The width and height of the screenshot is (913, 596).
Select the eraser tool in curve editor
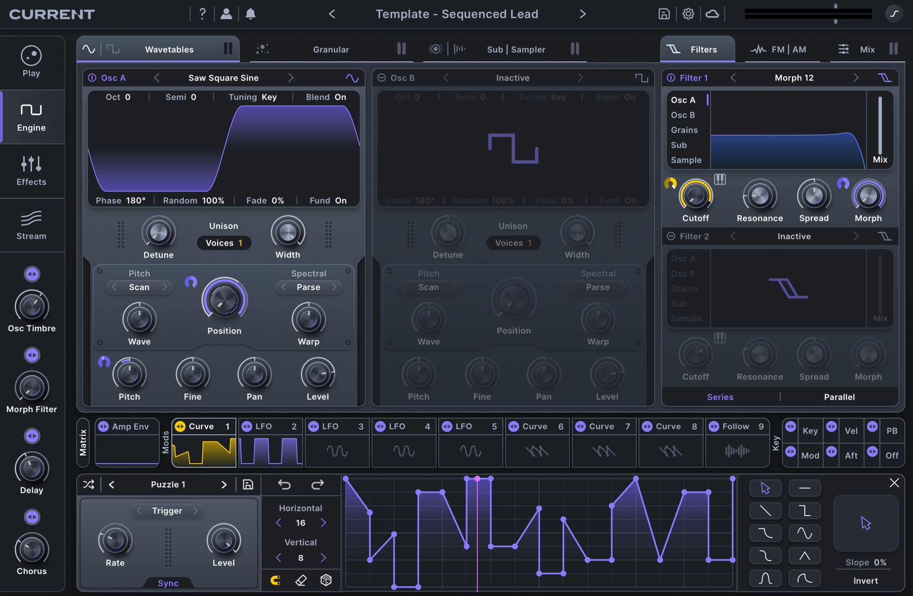coord(301,580)
